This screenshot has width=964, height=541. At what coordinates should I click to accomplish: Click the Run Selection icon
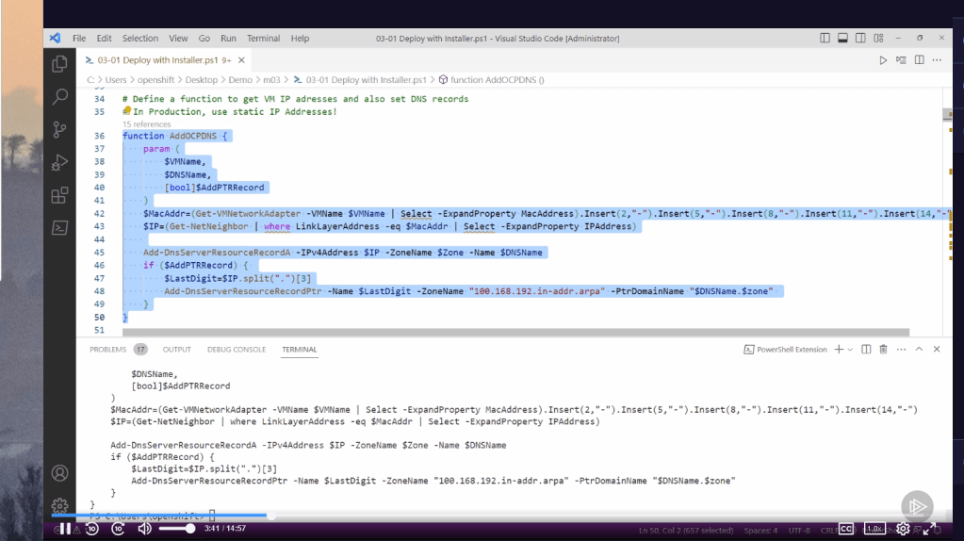pos(901,60)
